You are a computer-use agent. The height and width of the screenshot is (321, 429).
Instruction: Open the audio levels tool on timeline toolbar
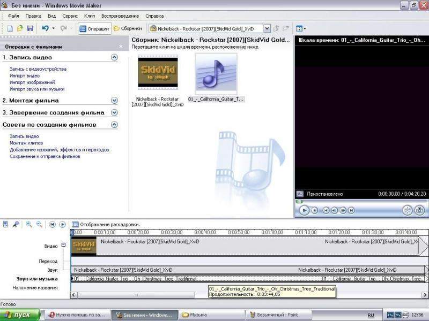tap(6, 225)
